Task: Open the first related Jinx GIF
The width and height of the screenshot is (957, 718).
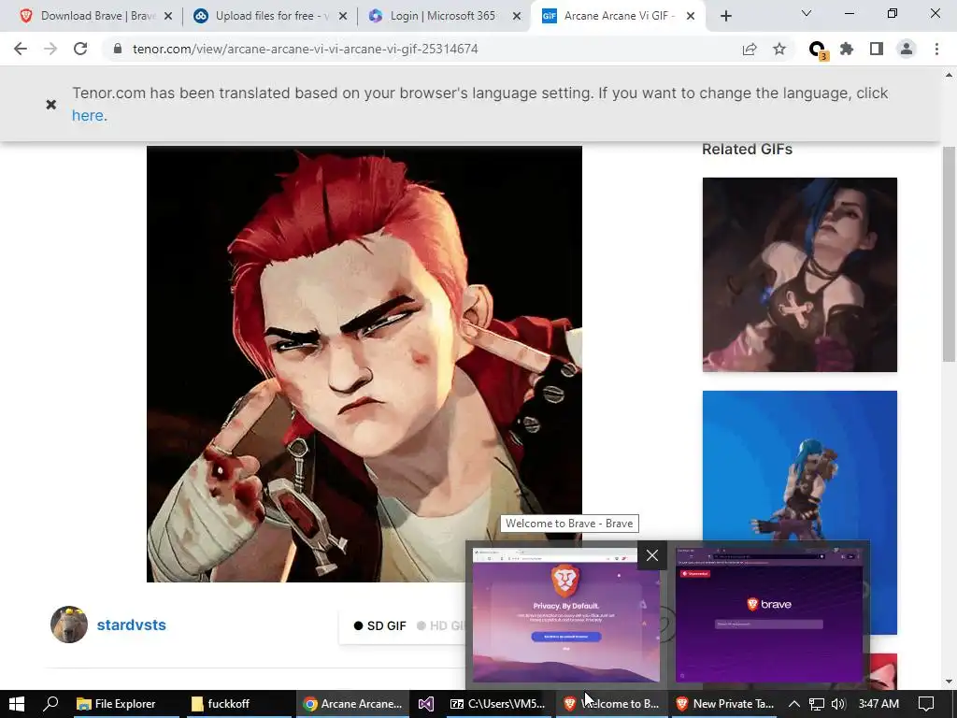Action: [800, 275]
